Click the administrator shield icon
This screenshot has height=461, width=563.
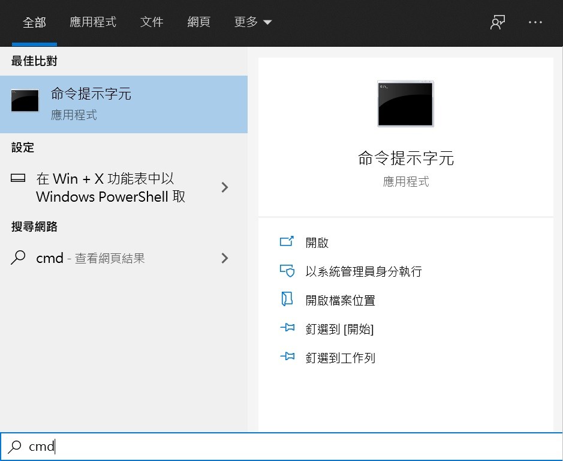[x=287, y=270]
